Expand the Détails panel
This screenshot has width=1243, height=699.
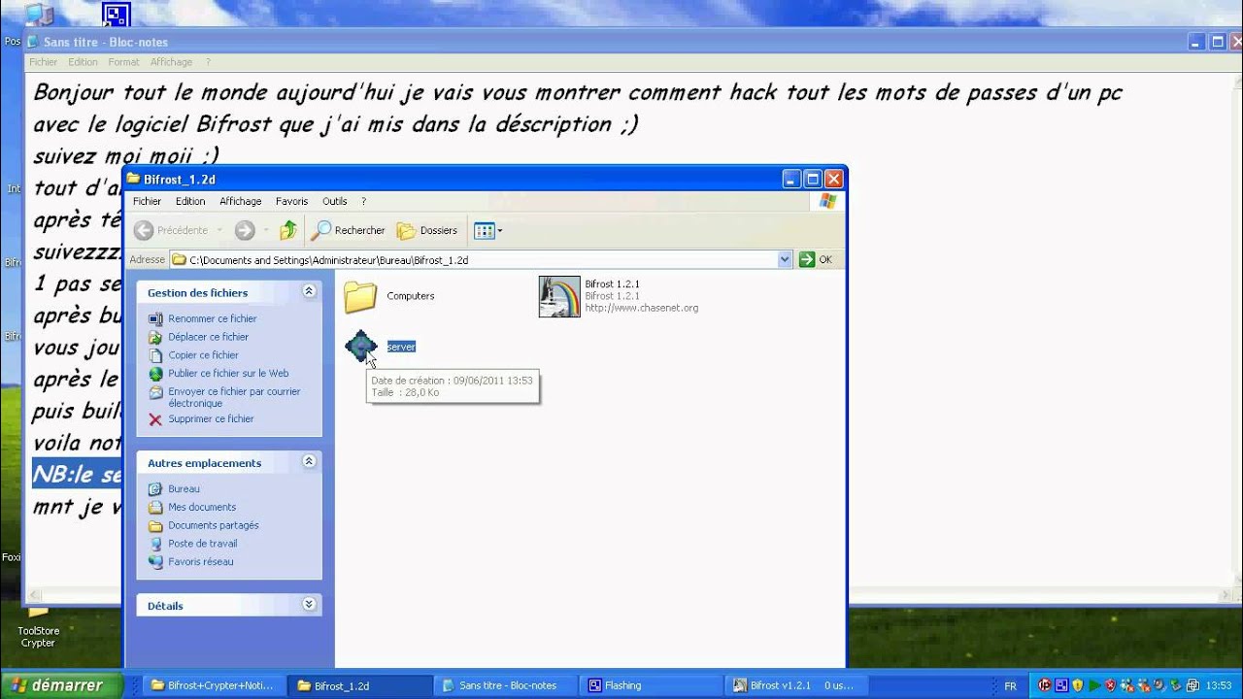tap(309, 604)
